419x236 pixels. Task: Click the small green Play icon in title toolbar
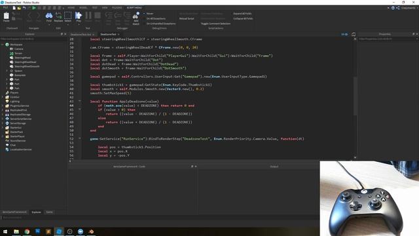click(x=34, y=8)
